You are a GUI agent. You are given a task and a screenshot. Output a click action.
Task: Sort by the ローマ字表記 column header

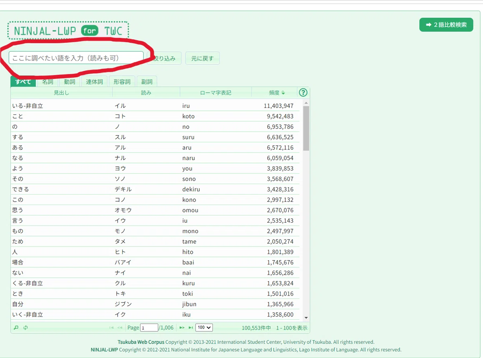tap(216, 93)
